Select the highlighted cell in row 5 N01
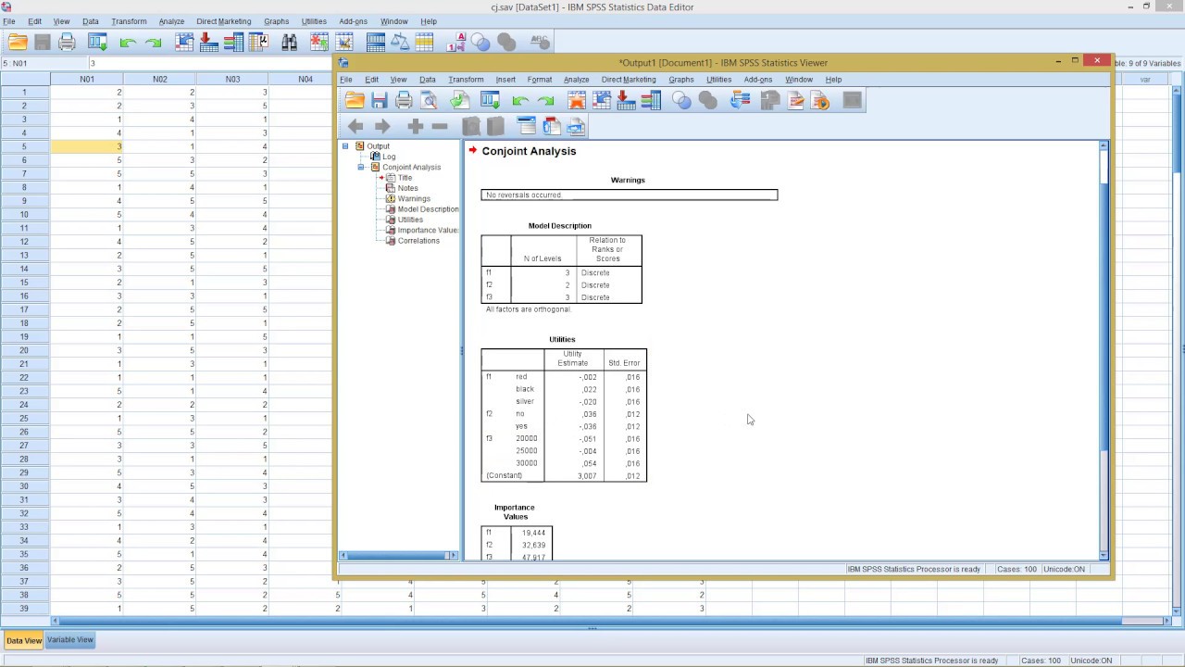 (87, 146)
